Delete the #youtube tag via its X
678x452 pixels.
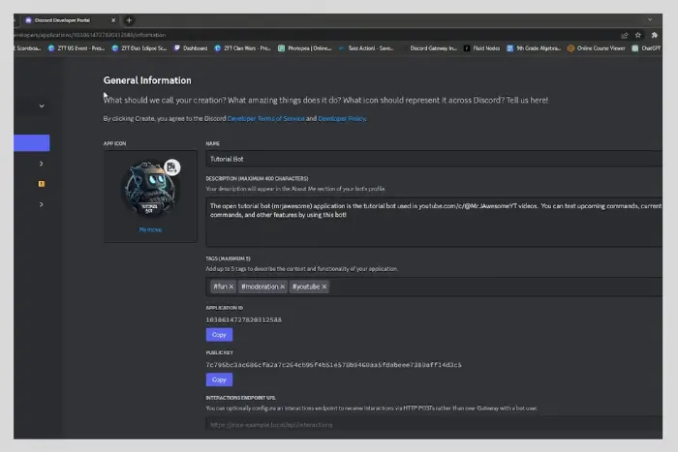pos(324,286)
